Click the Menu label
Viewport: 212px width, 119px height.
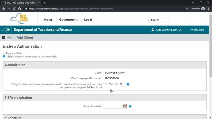pos(10,37)
